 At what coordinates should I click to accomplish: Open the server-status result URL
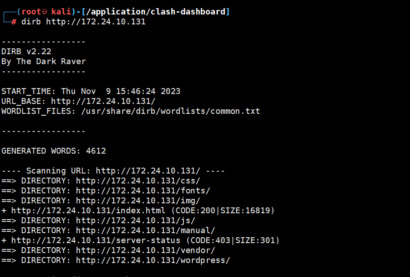(x=95, y=240)
